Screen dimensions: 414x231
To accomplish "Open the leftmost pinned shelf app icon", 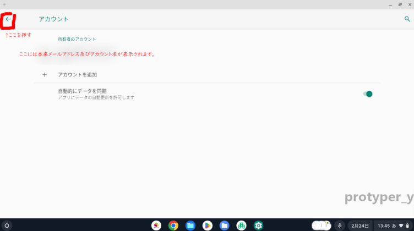I will (x=156, y=226).
